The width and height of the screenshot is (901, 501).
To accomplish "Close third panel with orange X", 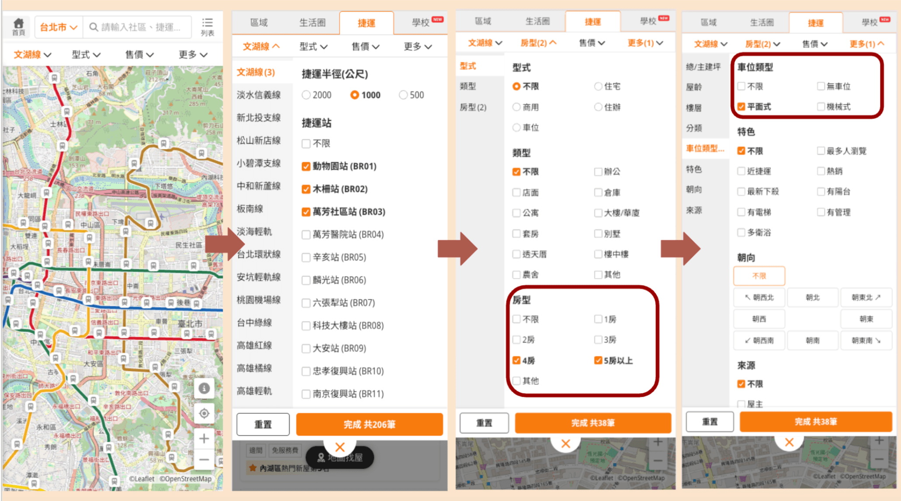I will [x=565, y=444].
